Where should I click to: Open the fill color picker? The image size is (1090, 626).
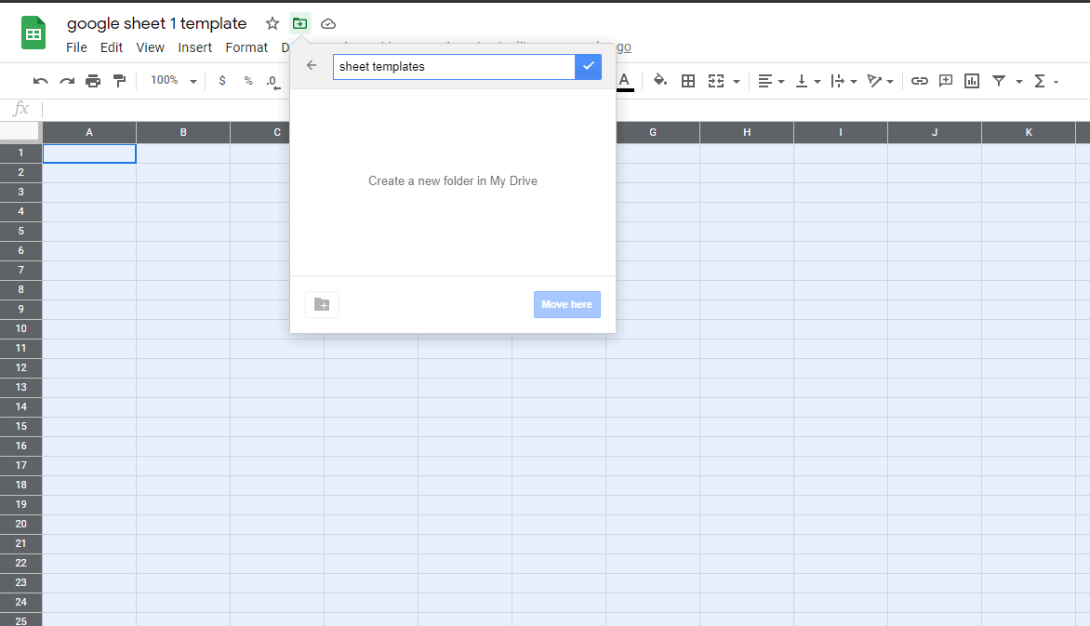point(660,81)
